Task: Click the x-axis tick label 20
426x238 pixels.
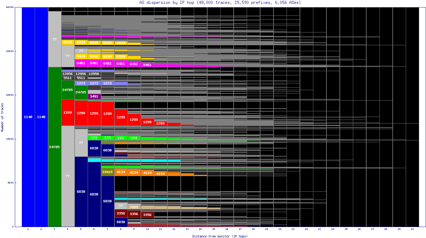Action: click(280, 229)
